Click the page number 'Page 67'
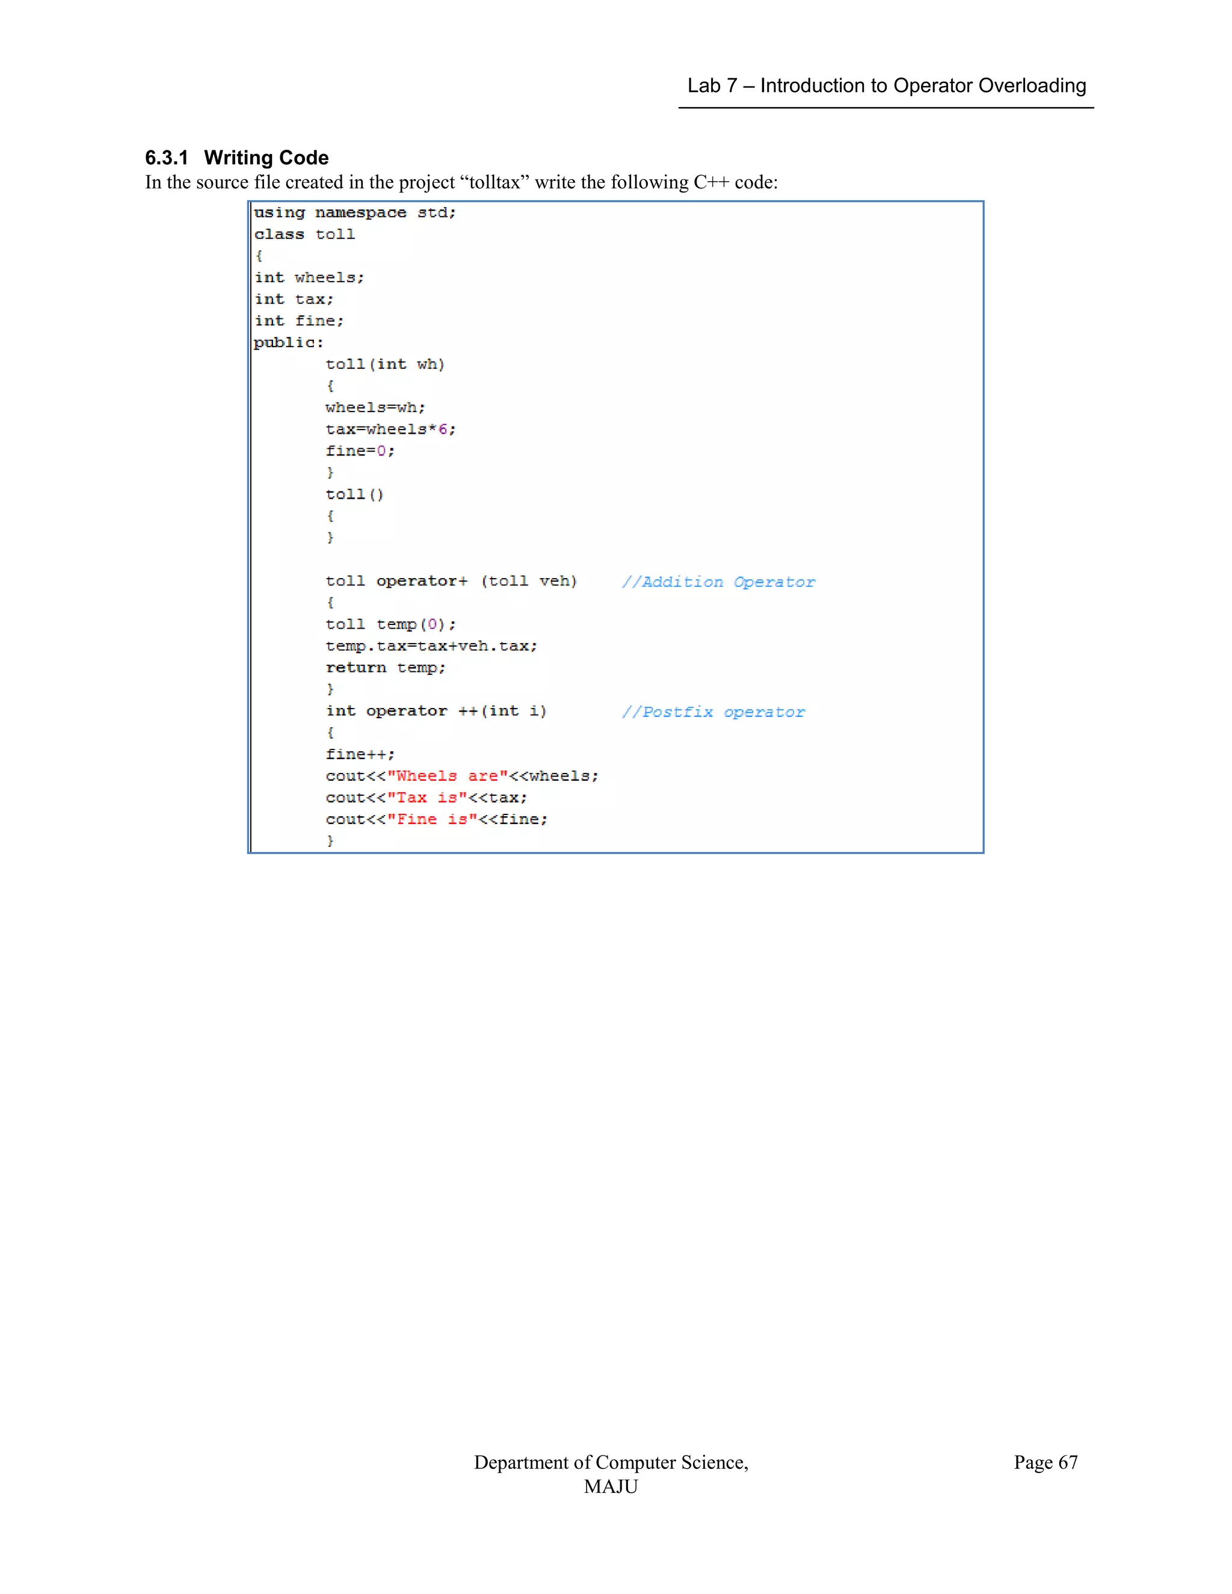The image size is (1232, 1594). [1045, 1463]
